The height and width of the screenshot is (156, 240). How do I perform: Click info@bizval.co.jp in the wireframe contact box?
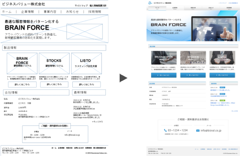[72, 135]
